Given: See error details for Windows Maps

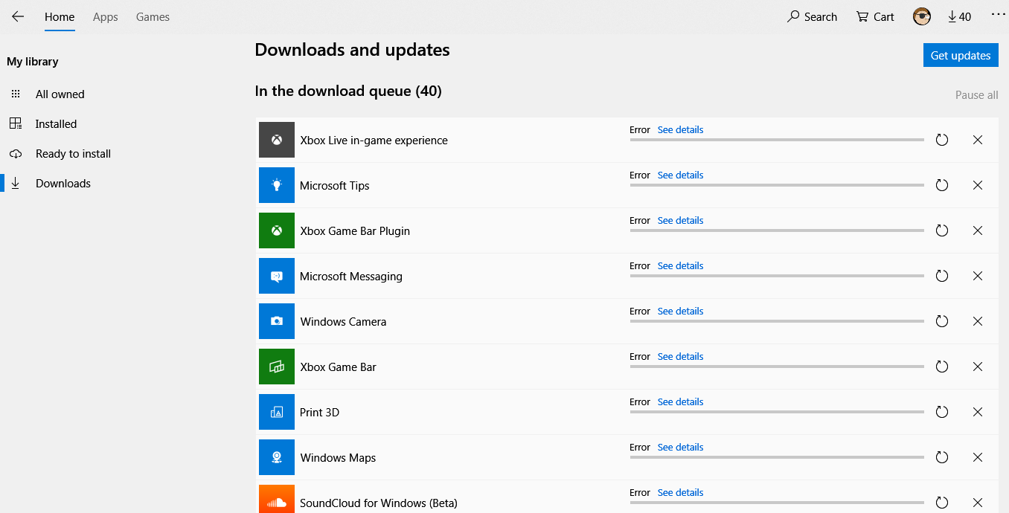Looking at the screenshot, I should point(680,447).
